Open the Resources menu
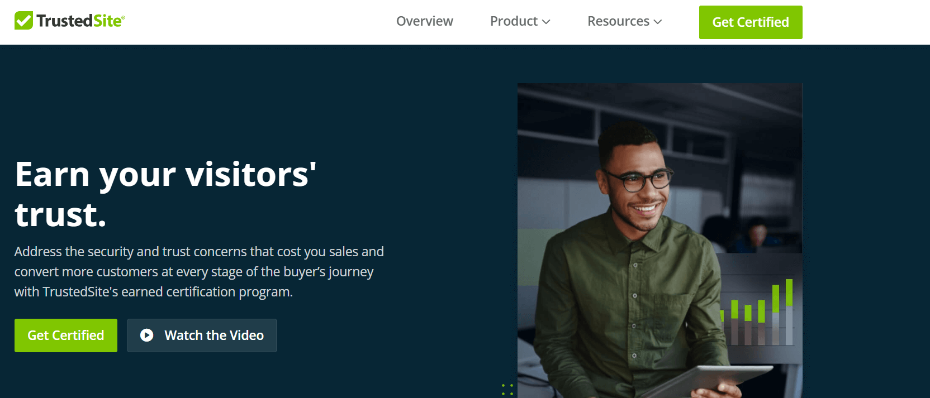 point(625,21)
